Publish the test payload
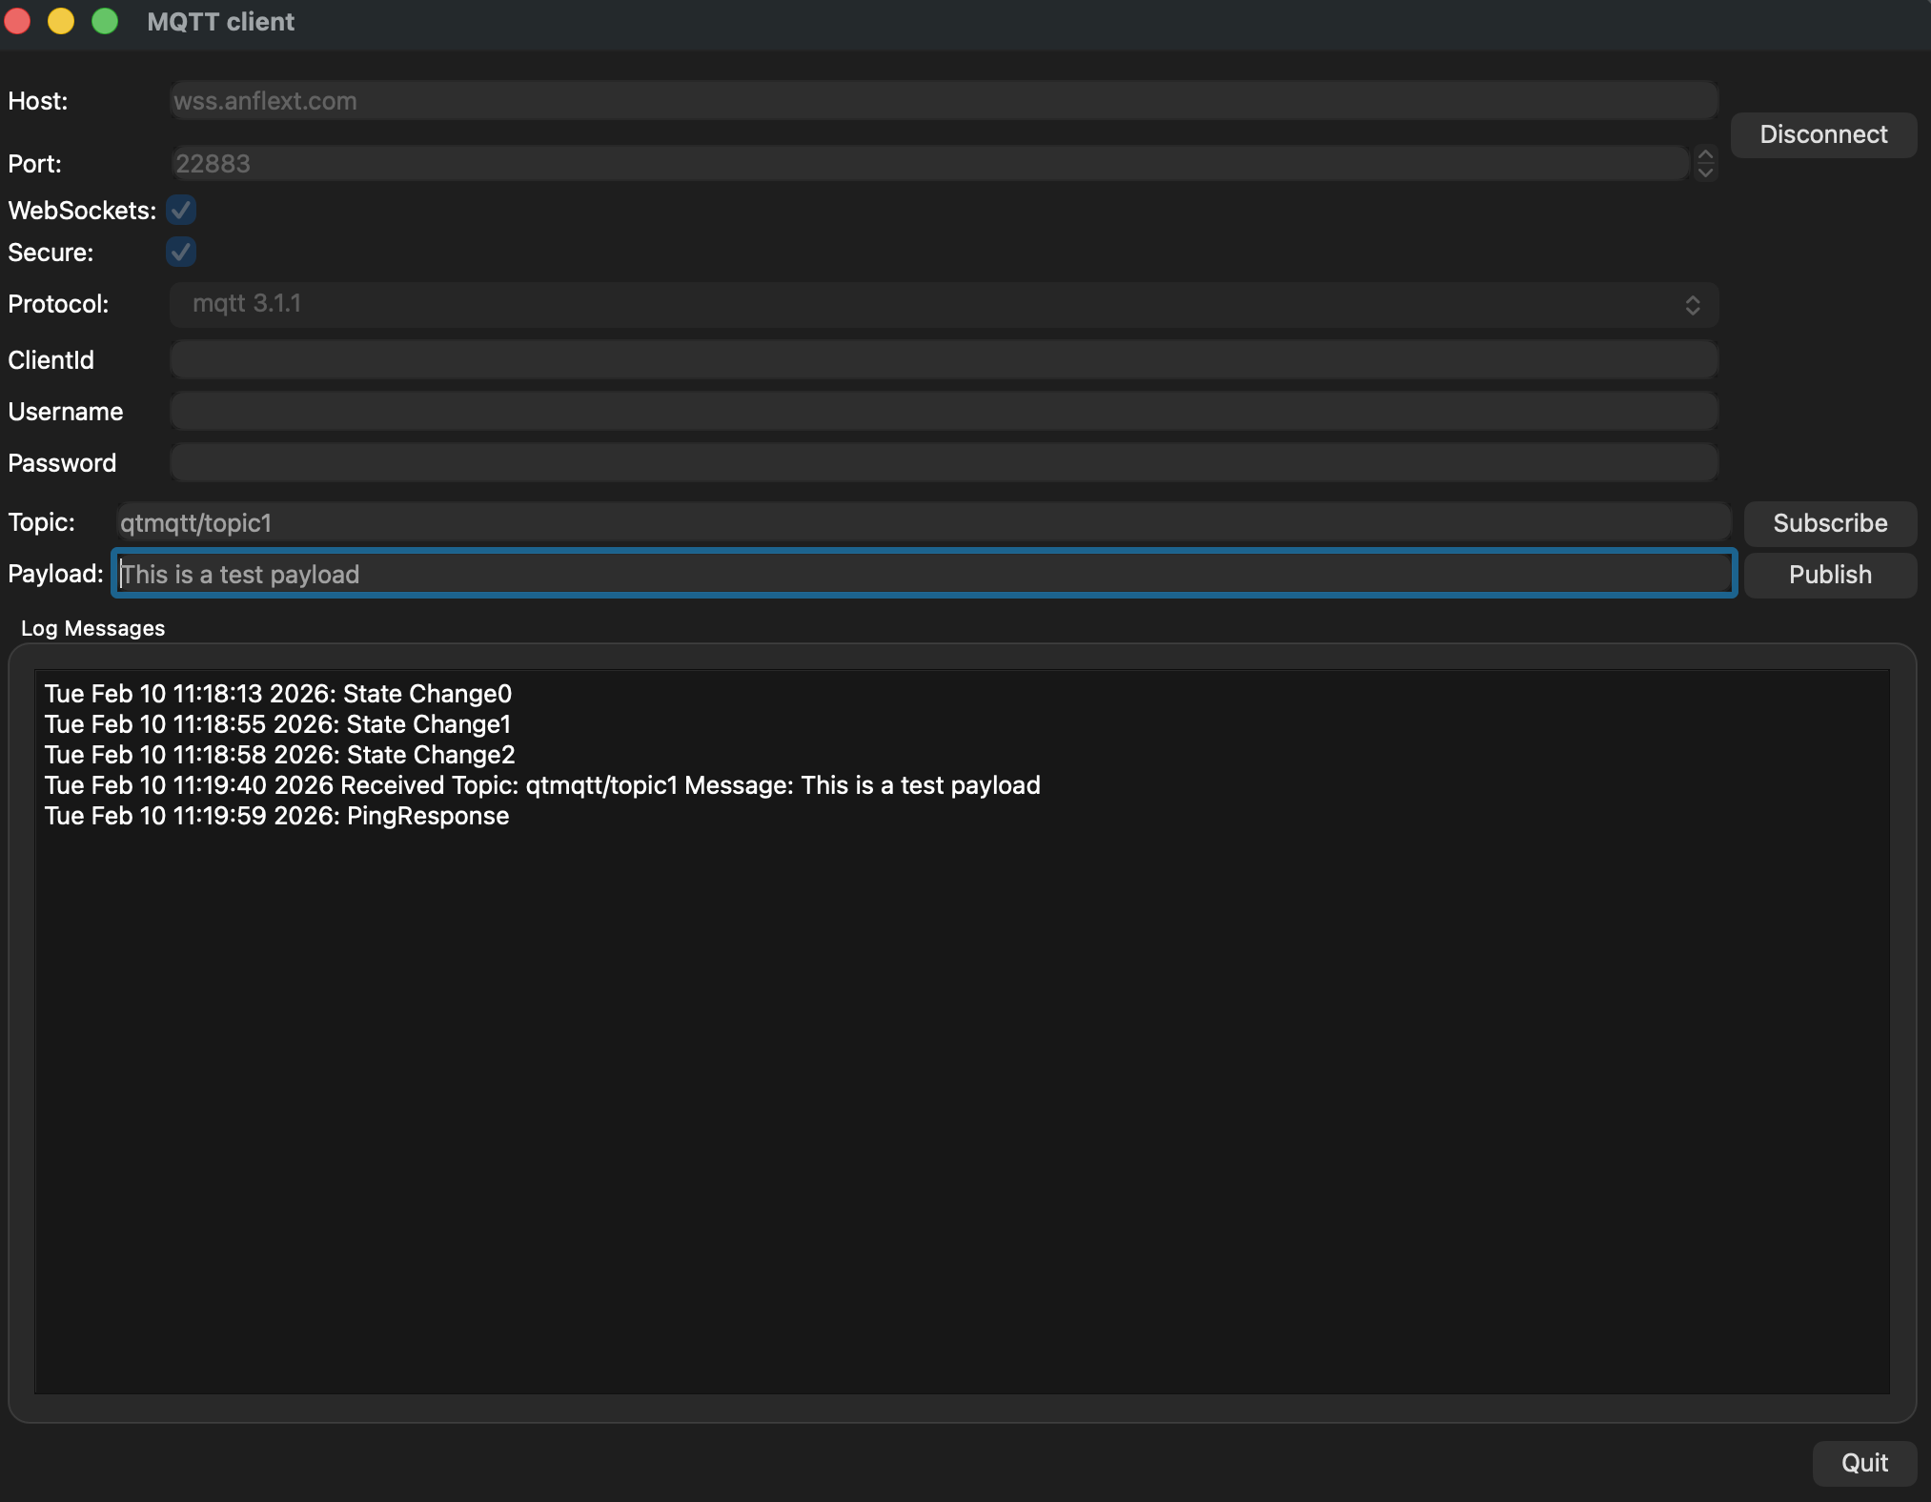The width and height of the screenshot is (1931, 1502). [x=1829, y=575]
